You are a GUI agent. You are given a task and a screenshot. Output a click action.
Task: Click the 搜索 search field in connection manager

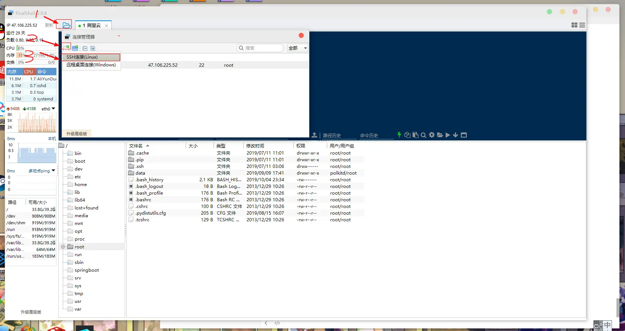point(260,48)
